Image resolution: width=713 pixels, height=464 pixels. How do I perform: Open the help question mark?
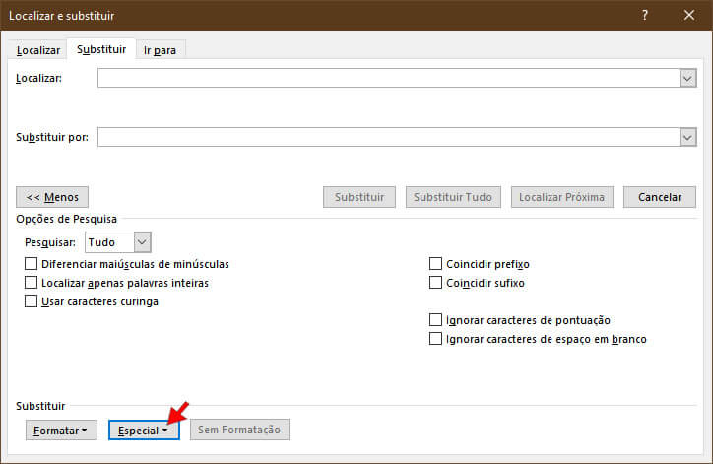click(x=645, y=15)
